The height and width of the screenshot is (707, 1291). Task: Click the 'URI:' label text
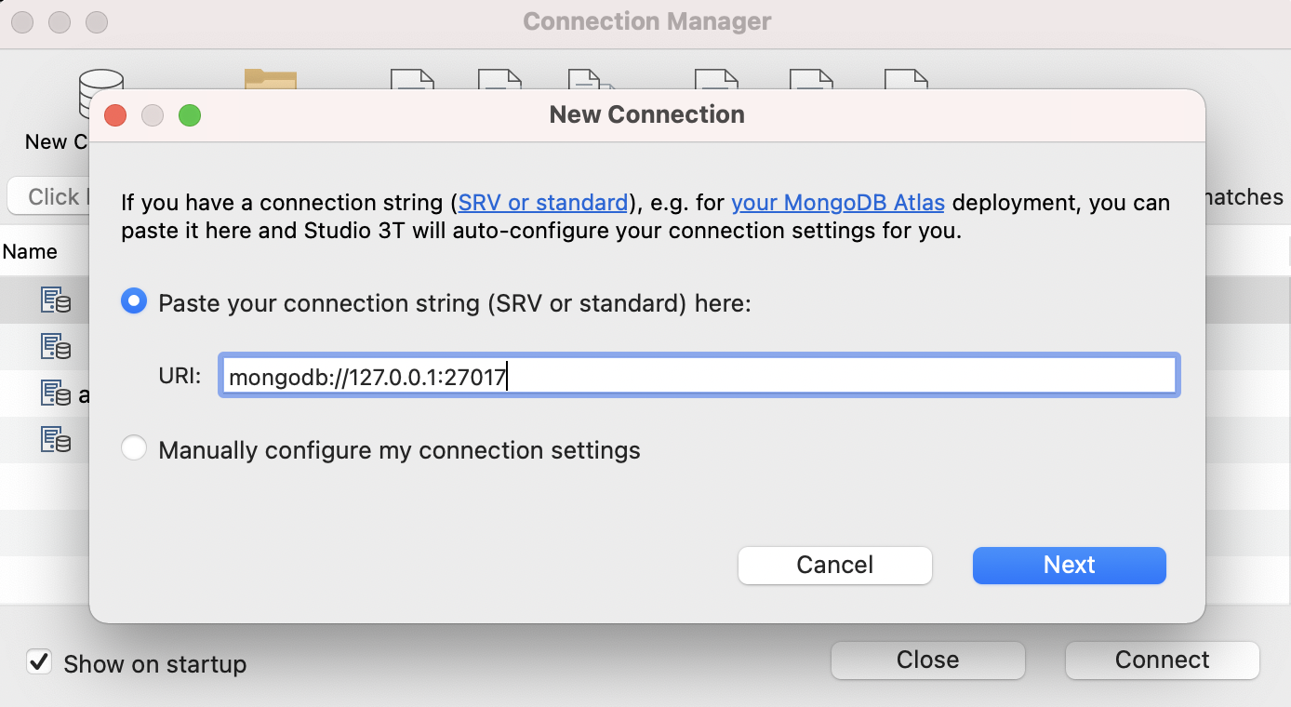(x=180, y=377)
